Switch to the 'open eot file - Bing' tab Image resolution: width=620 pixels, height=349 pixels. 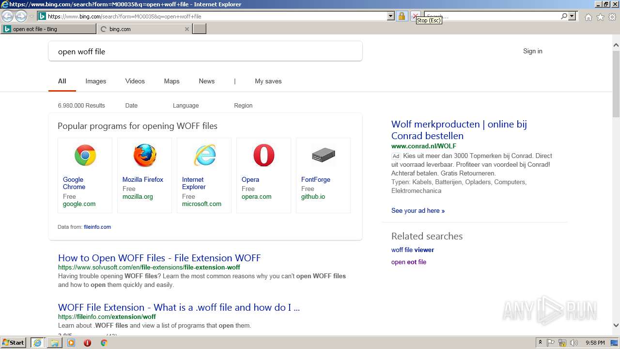[x=48, y=29]
